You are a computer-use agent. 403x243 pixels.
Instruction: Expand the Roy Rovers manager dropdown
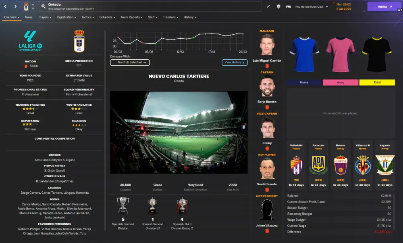point(312,7)
